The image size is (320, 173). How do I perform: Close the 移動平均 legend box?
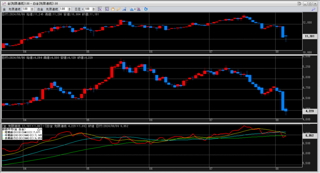click(41, 129)
